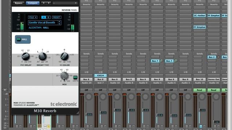Image resolution: width=232 pixels, height=130 pixels.
Task: Click the Mix knob in M30 Reverb
Action: tap(65, 76)
